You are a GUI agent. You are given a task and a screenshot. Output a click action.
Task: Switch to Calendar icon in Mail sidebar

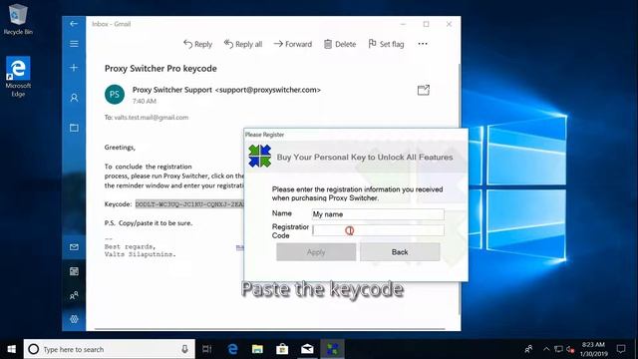coord(74,271)
